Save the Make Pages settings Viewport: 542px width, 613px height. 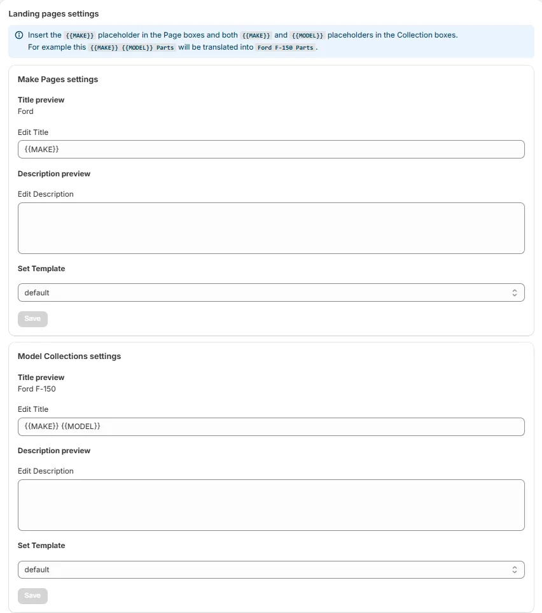point(32,319)
